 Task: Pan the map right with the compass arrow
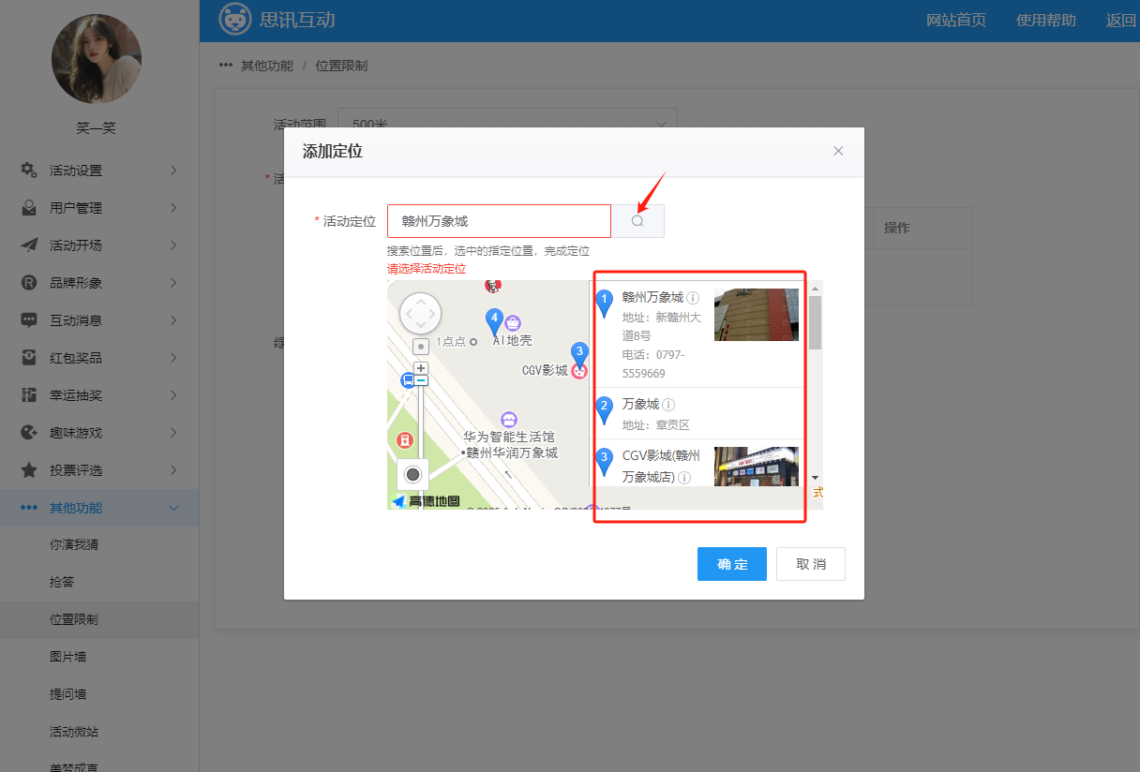pyautogui.click(x=433, y=314)
